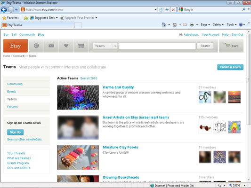
Task: Select the Etsy Teams browser tab
Action: pyautogui.click(x=38, y=25)
